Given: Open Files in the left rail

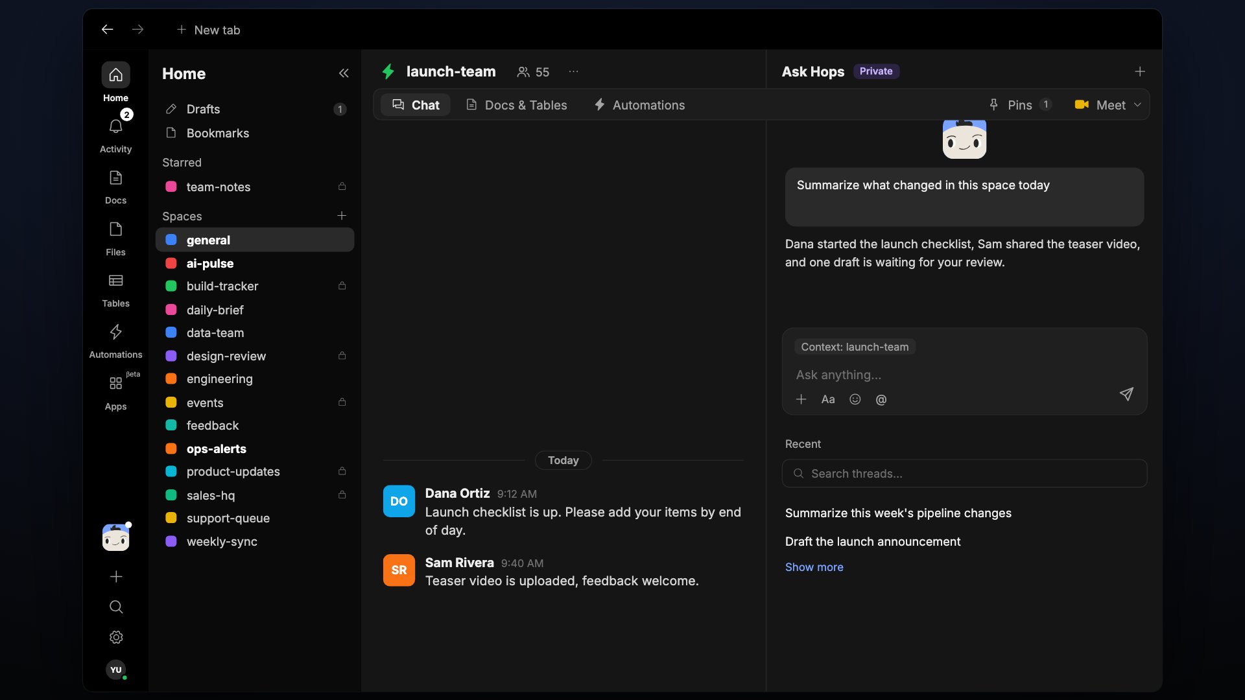Looking at the screenshot, I should click(x=115, y=229).
